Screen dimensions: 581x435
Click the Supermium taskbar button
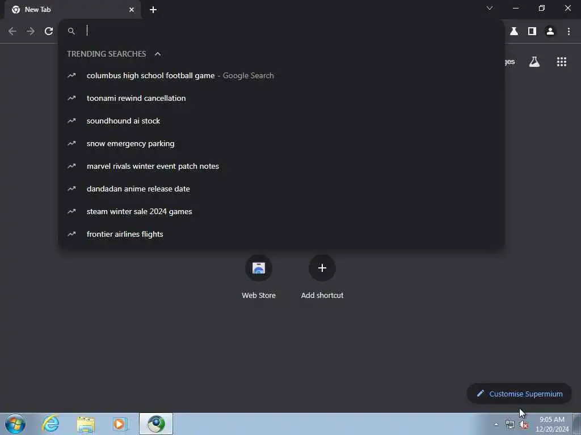[156, 424]
